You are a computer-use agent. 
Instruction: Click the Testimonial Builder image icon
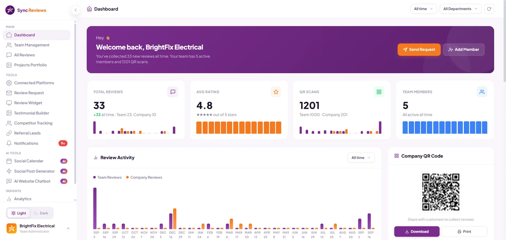pyautogui.click(x=9, y=113)
